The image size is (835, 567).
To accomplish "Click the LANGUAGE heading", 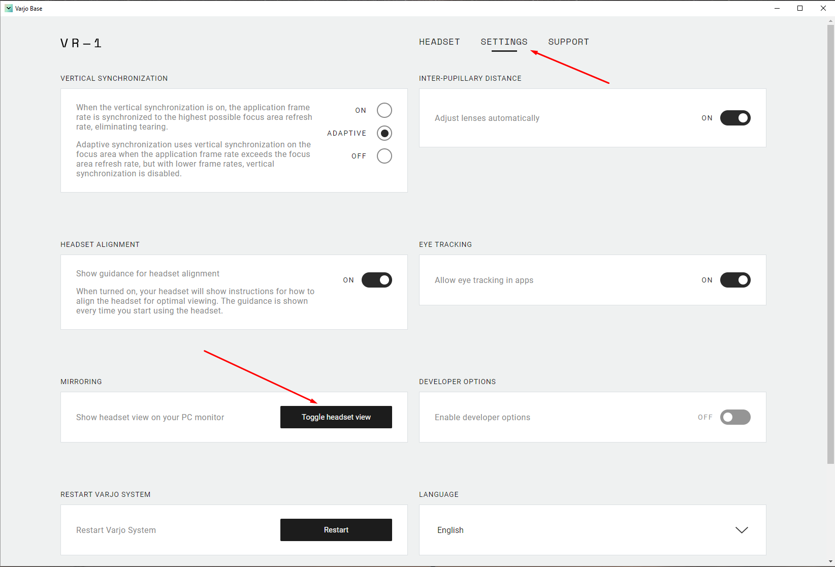I will coord(438,494).
